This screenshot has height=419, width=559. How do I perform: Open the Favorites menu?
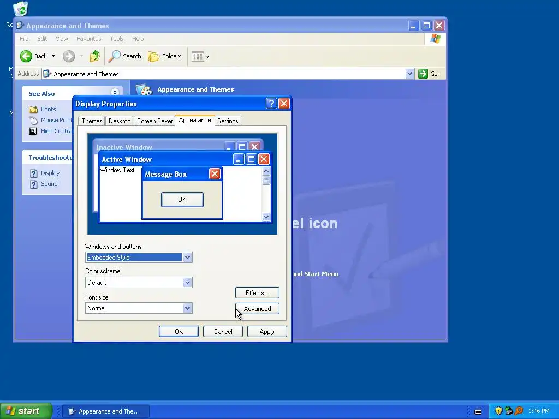pyautogui.click(x=89, y=39)
